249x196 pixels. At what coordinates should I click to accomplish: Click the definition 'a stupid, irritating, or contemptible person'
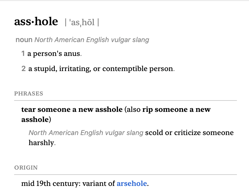pos(101,69)
